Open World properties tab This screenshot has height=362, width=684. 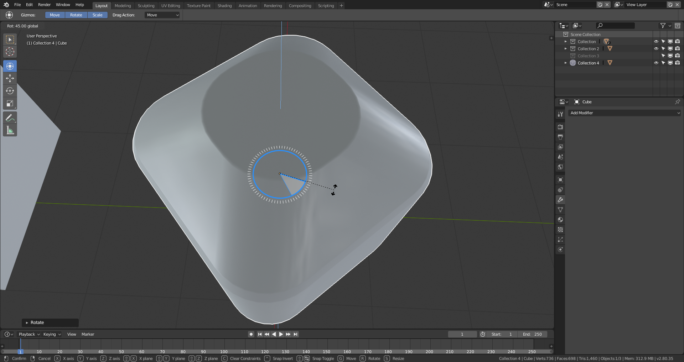coord(560,167)
